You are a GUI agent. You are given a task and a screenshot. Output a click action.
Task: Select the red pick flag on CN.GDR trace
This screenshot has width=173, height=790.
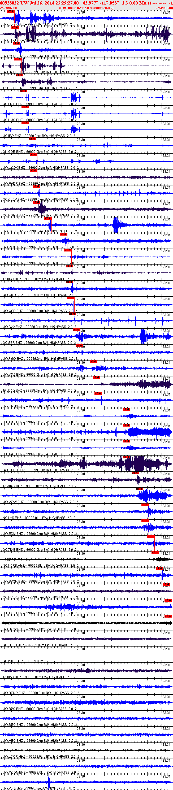(x=32, y=139)
